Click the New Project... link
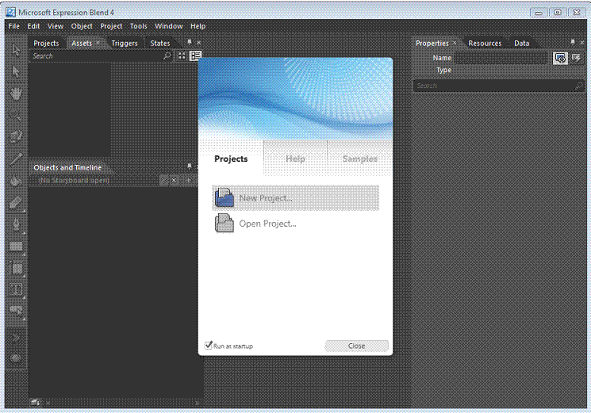This screenshot has height=413, width=591. coord(266,198)
